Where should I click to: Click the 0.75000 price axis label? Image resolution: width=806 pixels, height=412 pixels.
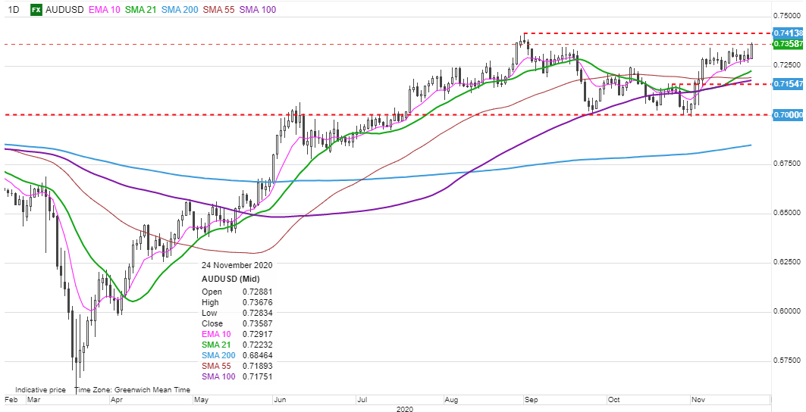pyautogui.click(x=787, y=15)
